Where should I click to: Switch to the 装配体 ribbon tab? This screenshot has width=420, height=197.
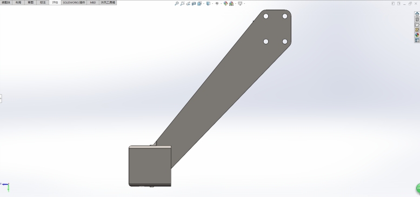[6, 2]
